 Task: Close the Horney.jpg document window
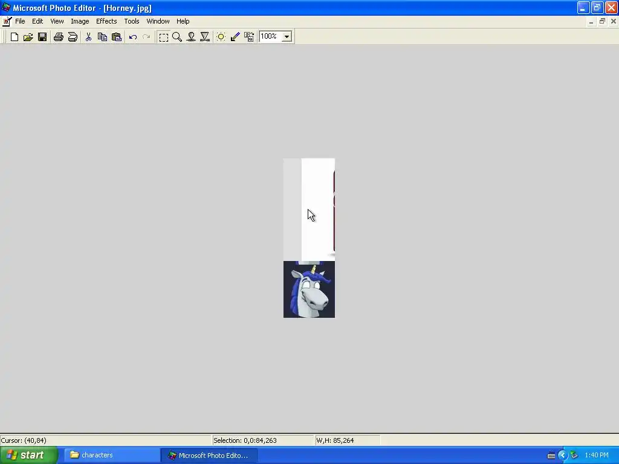(x=614, y=21)
